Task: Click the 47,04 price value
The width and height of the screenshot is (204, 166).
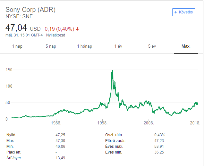Action: tap(16, 28)
